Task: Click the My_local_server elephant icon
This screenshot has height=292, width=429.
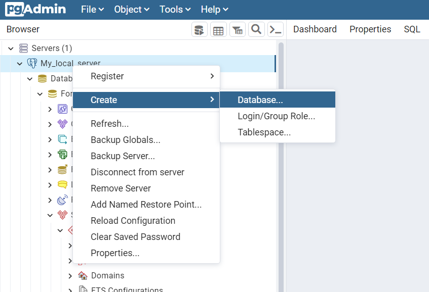Action: pos(32,64)
